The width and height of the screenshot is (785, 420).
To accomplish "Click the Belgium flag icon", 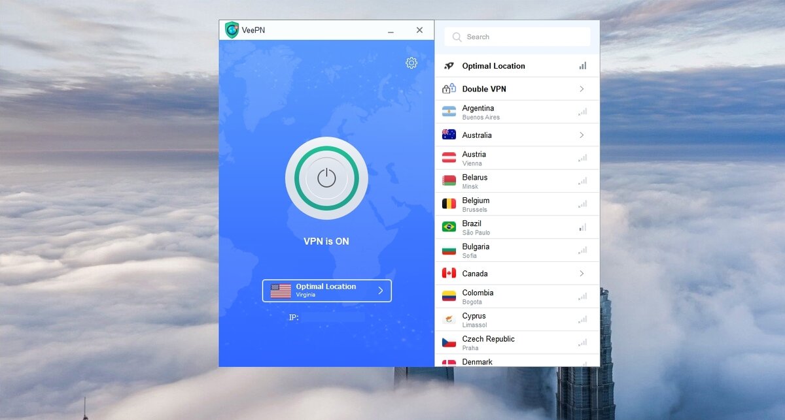I will tap(449, 204).
